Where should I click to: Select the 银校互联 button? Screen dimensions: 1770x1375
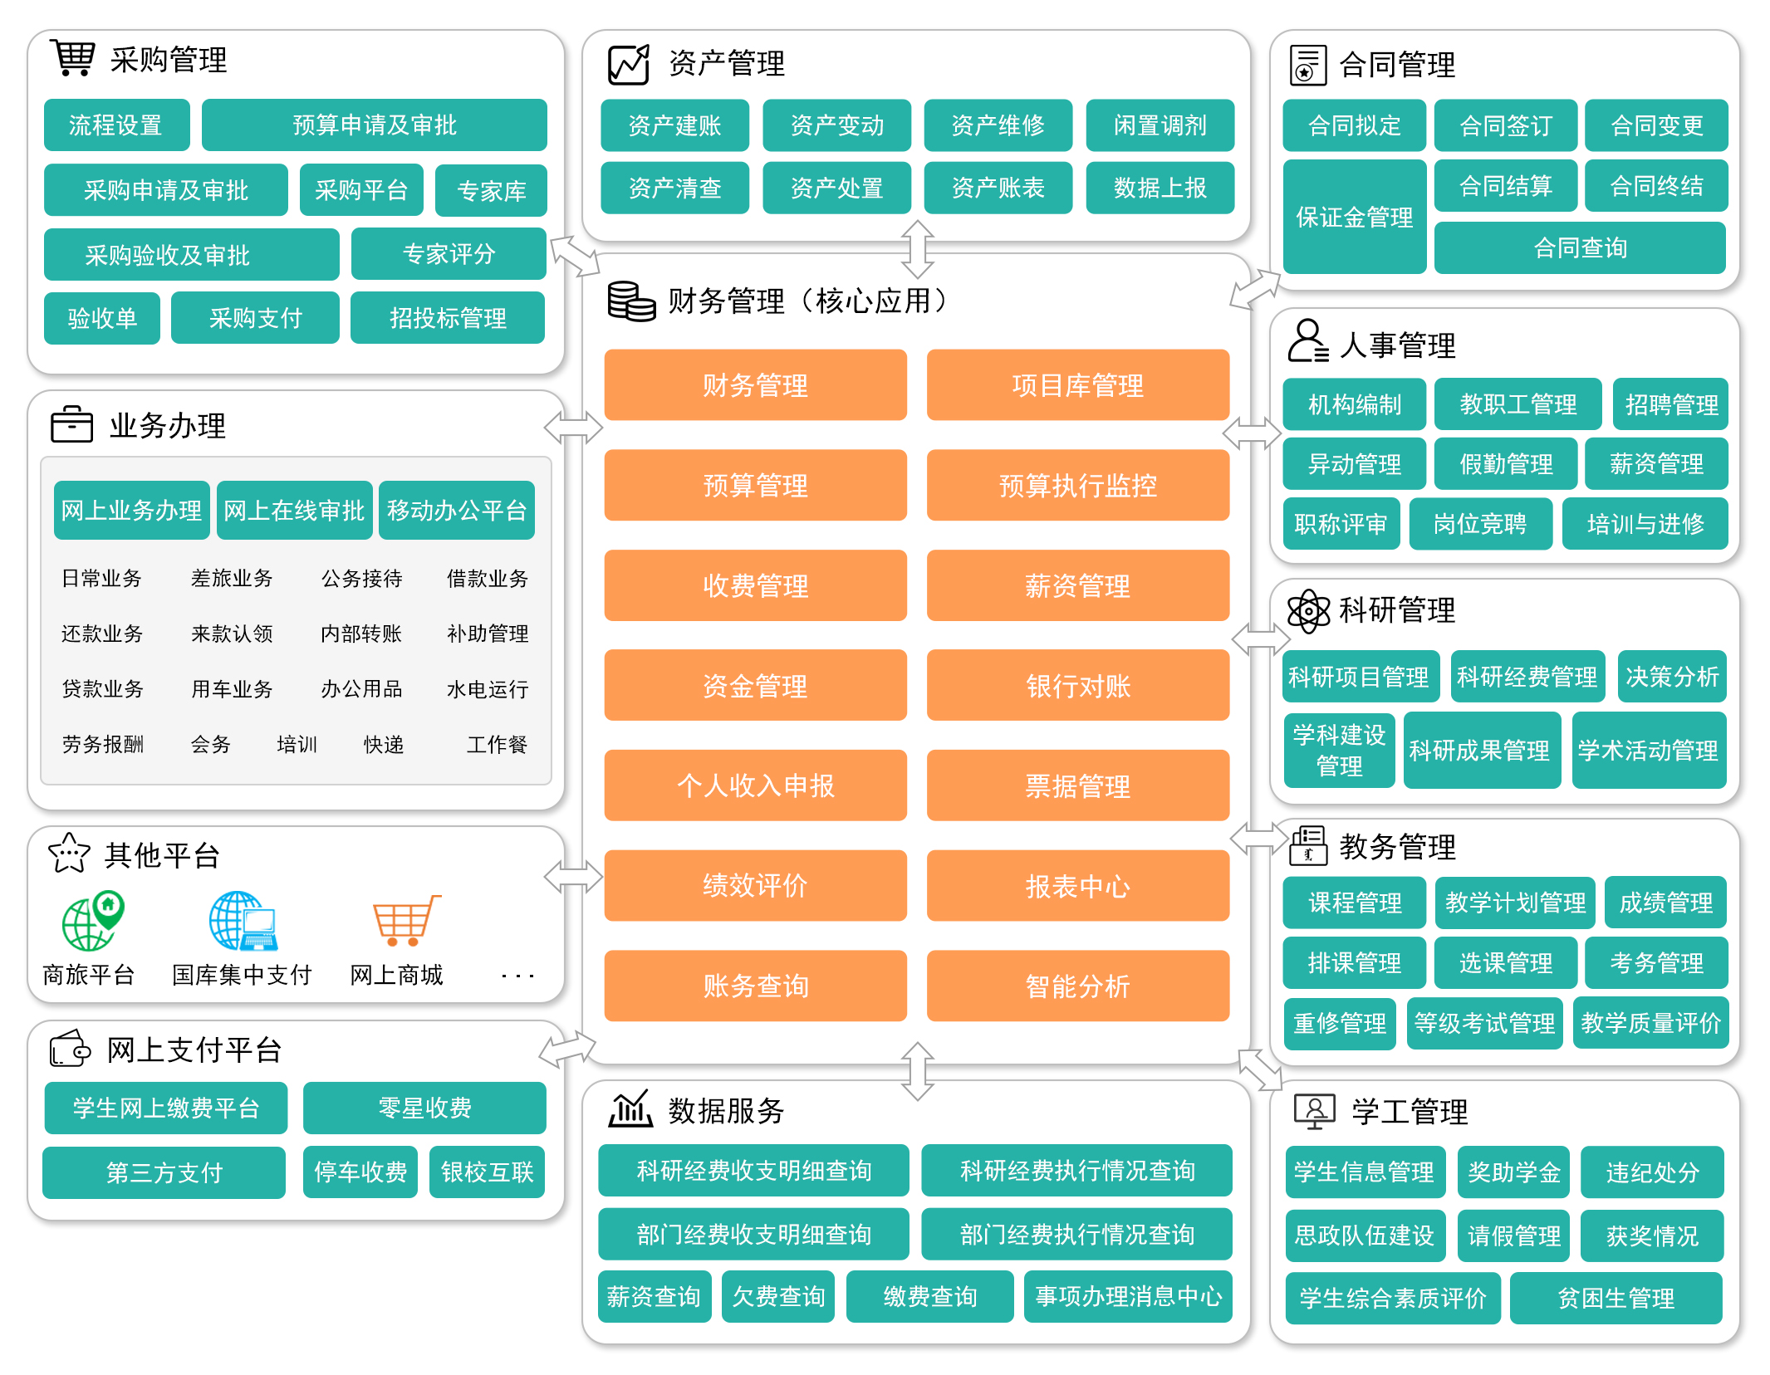click(x=487, y=1172)
